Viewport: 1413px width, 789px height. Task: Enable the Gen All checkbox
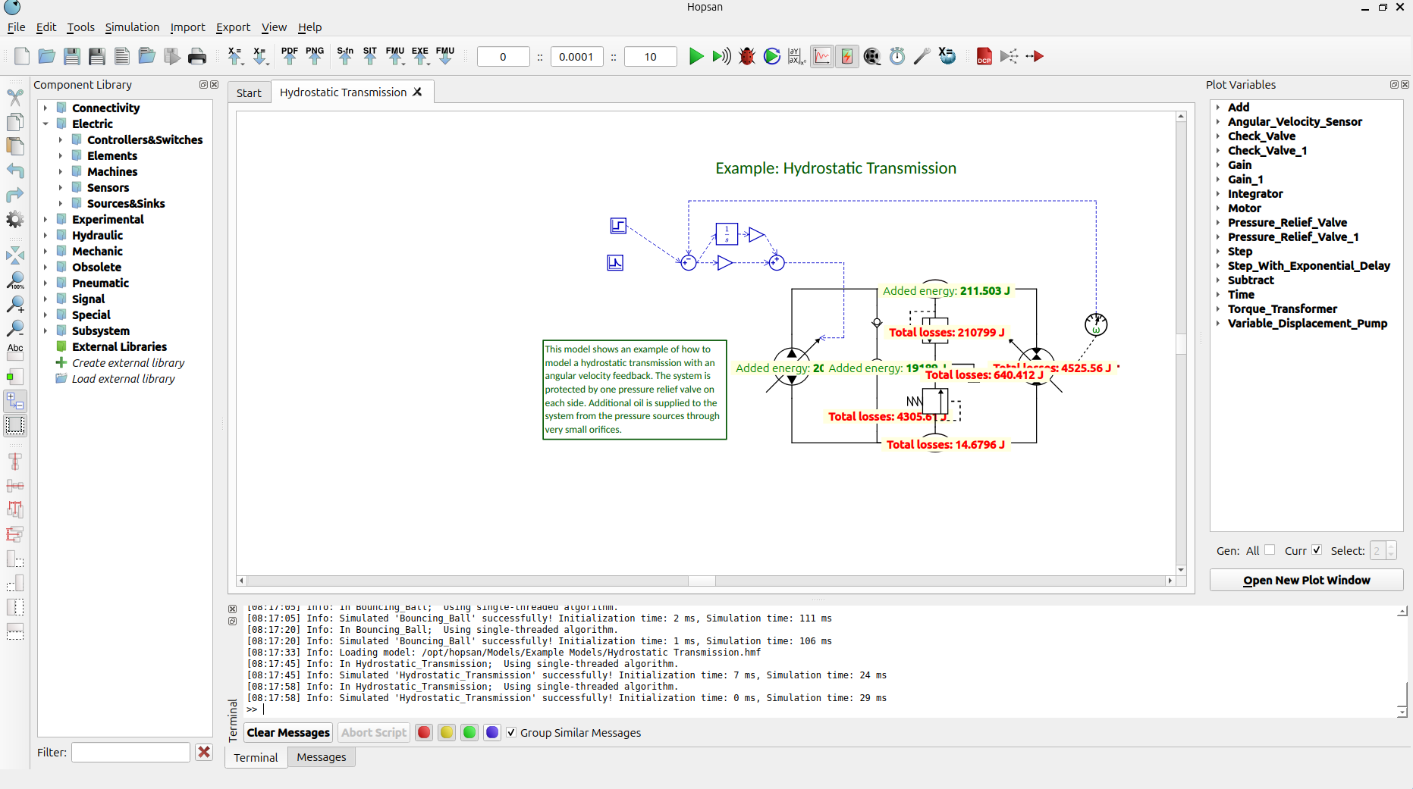[1270, 550]
